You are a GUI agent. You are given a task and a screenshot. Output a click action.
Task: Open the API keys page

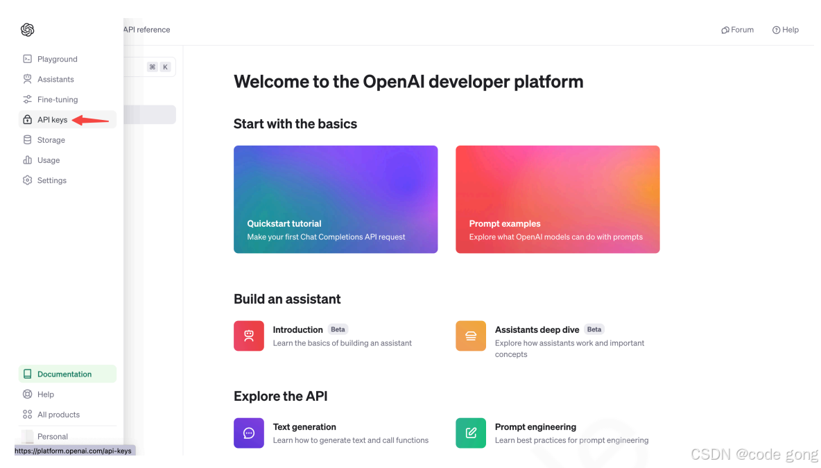(67, 120)
